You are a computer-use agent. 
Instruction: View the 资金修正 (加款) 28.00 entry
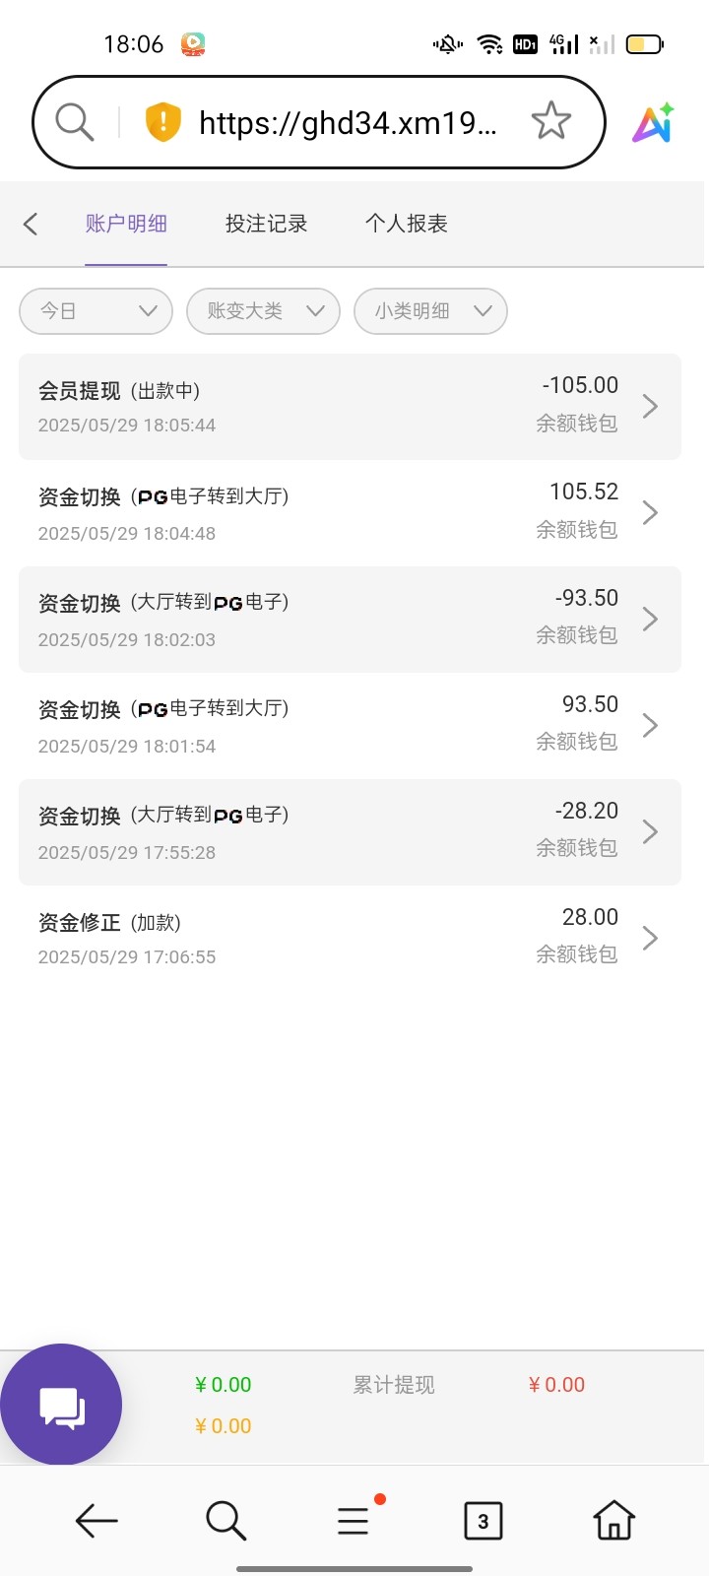coord(350,938)
